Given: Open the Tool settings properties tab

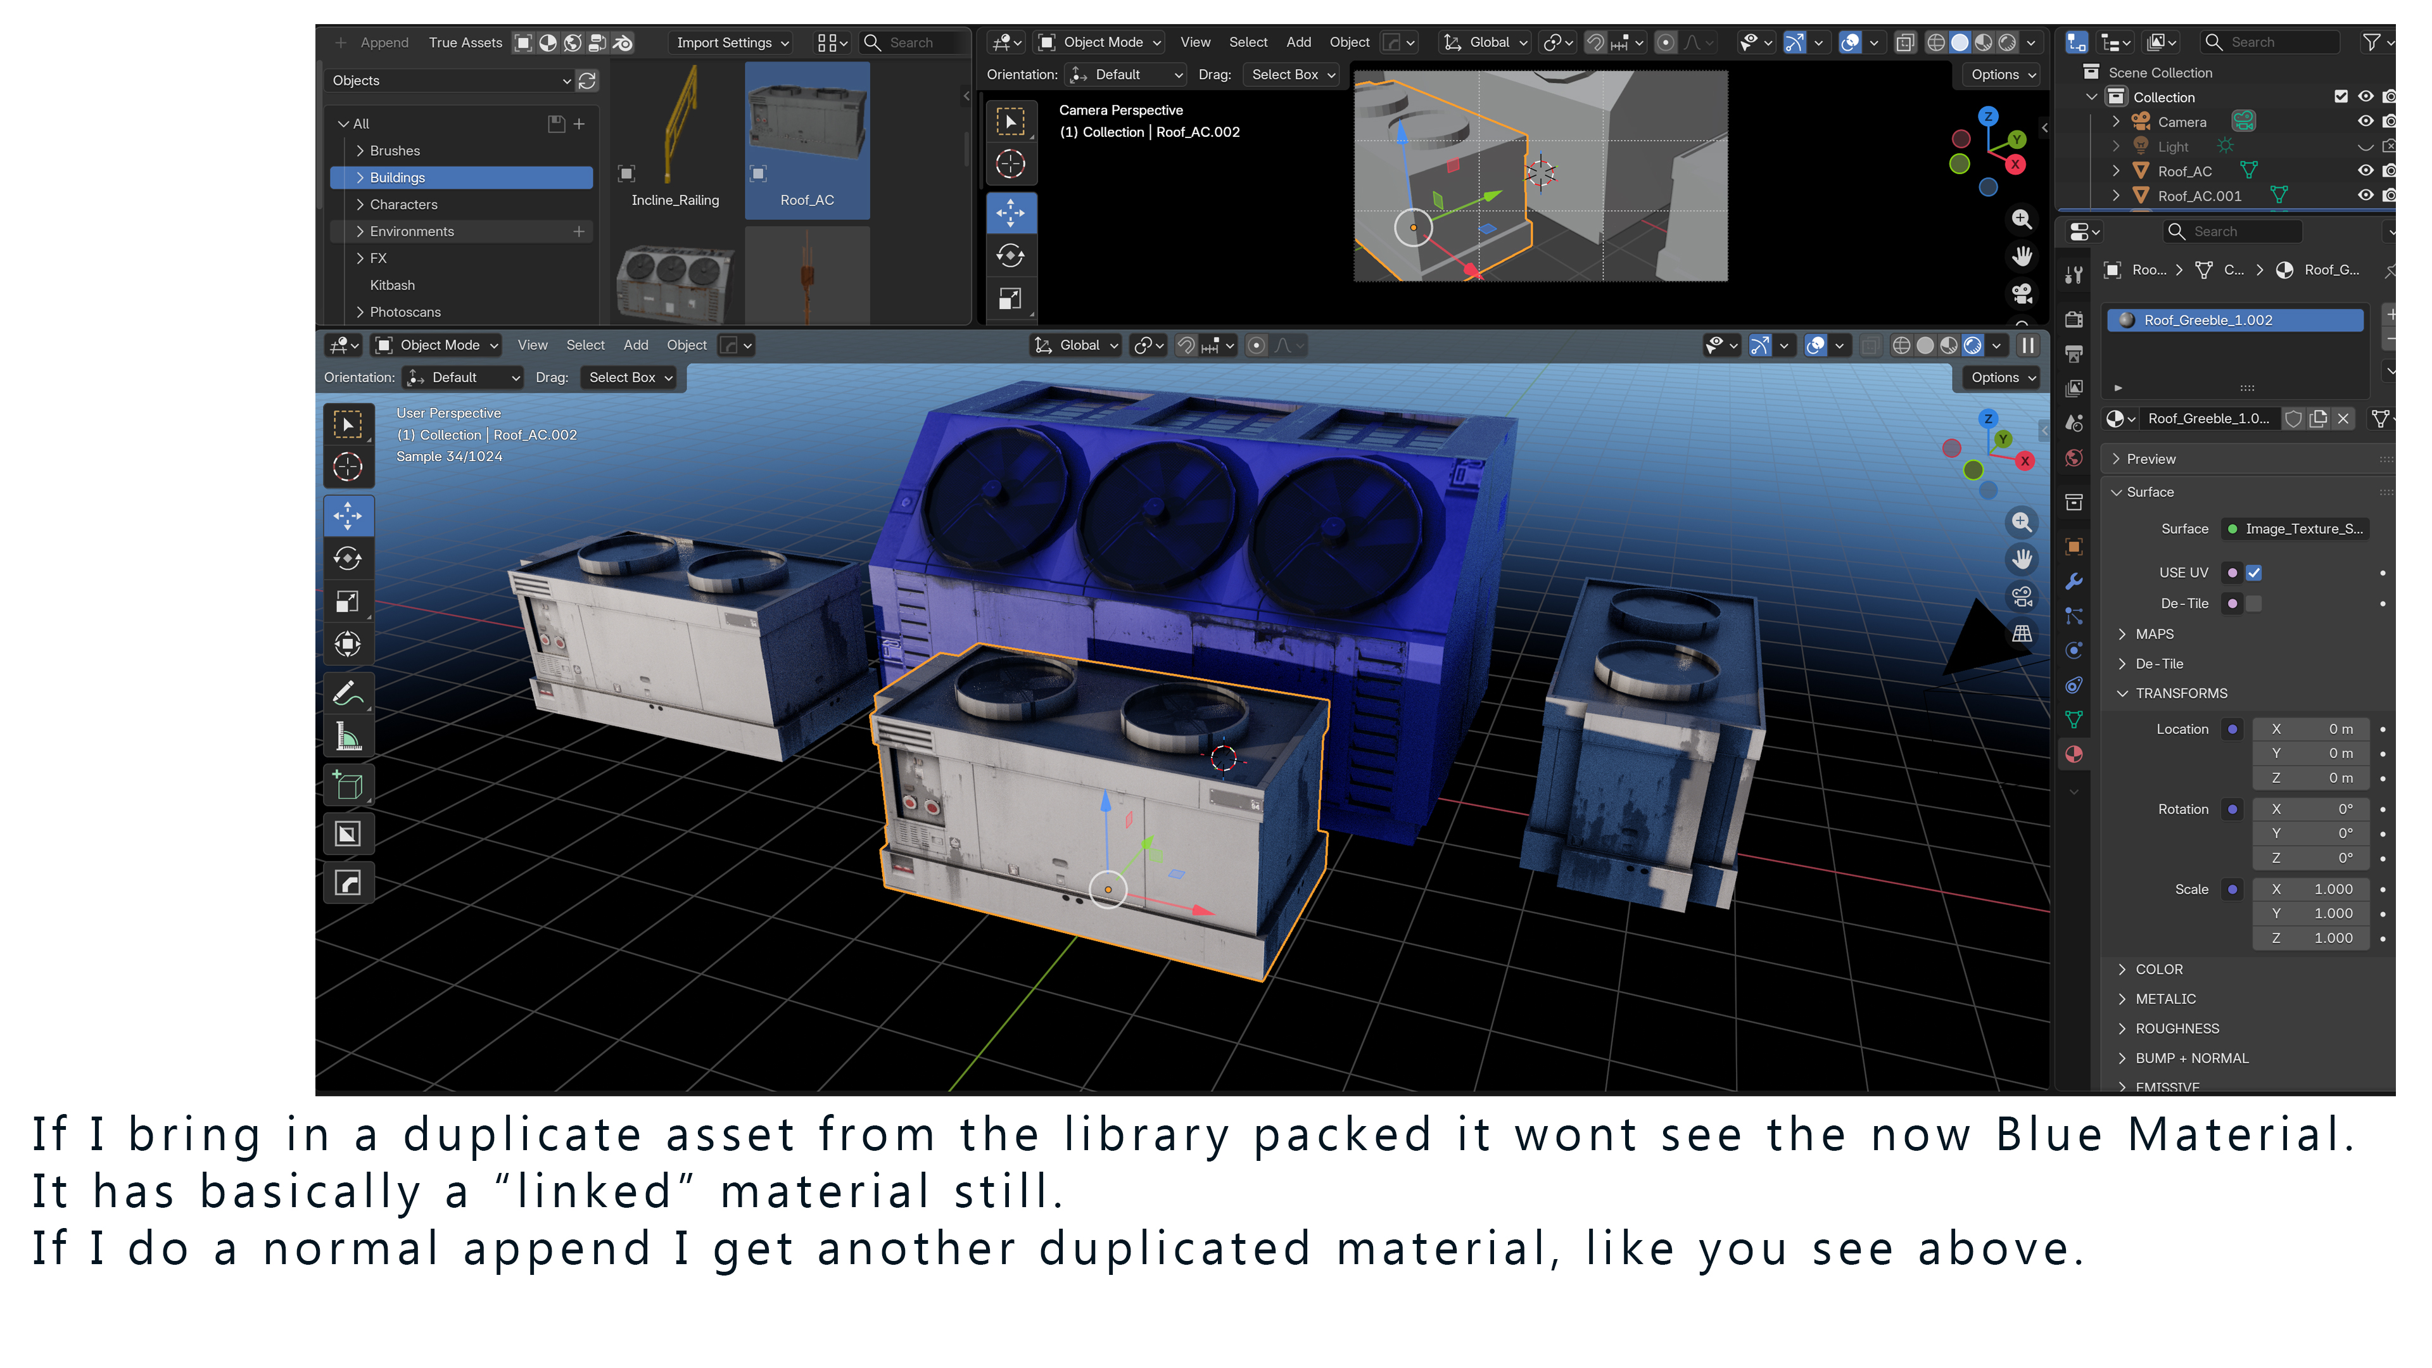Looking at the screenshot, I should pyautogui.click(x=2074, y=274).
